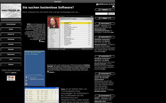The width and height of the screenshot is (166, 103).
Task: Open the Links page
Action: (x=11, y=60)
